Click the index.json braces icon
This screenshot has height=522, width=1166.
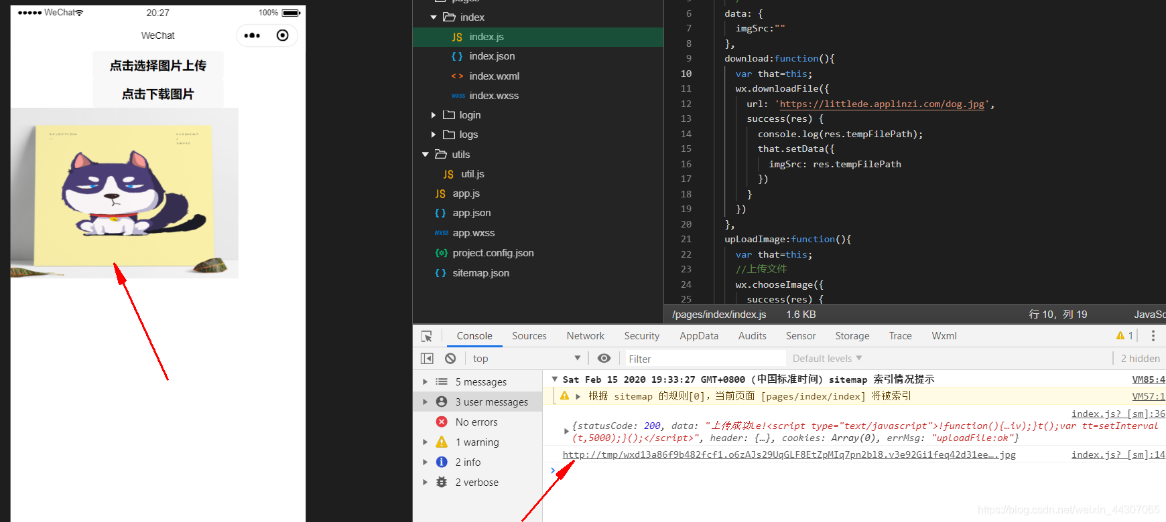click(457, 57)
